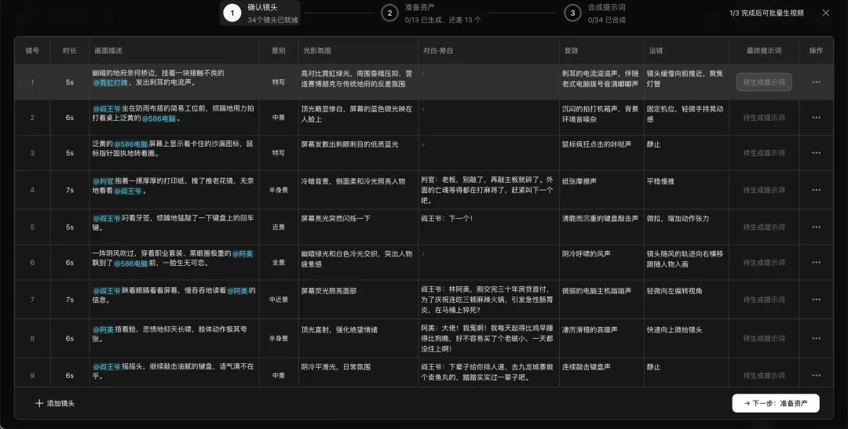Viewport: 848px width, 429px height.
Task: Click the step 3 circle icon
Action: pos(572,13)
